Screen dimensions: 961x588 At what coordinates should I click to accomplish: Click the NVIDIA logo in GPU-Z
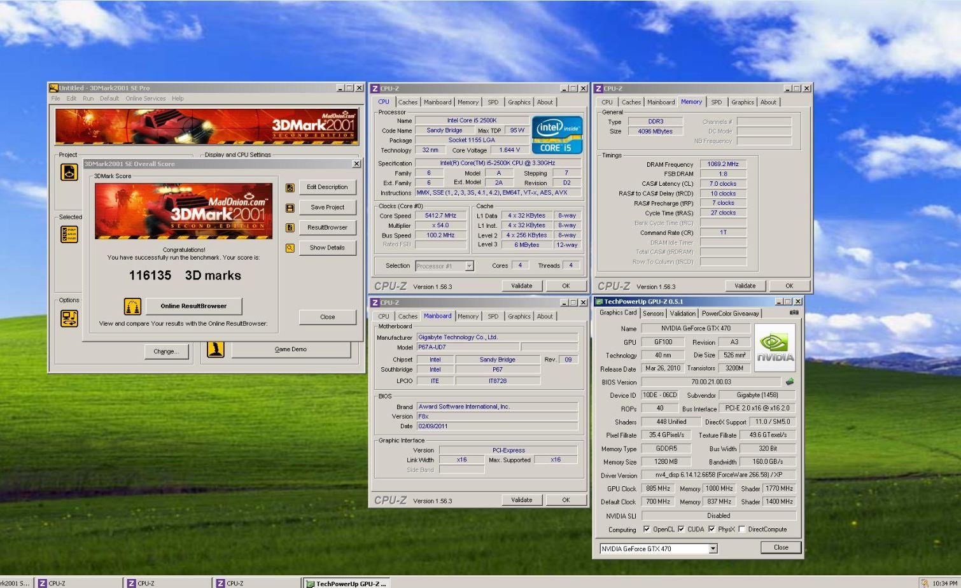[x=775, y=347]
